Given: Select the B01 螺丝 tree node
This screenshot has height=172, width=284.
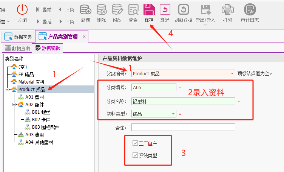Looking at the screenshot, I should coord(41,112).
